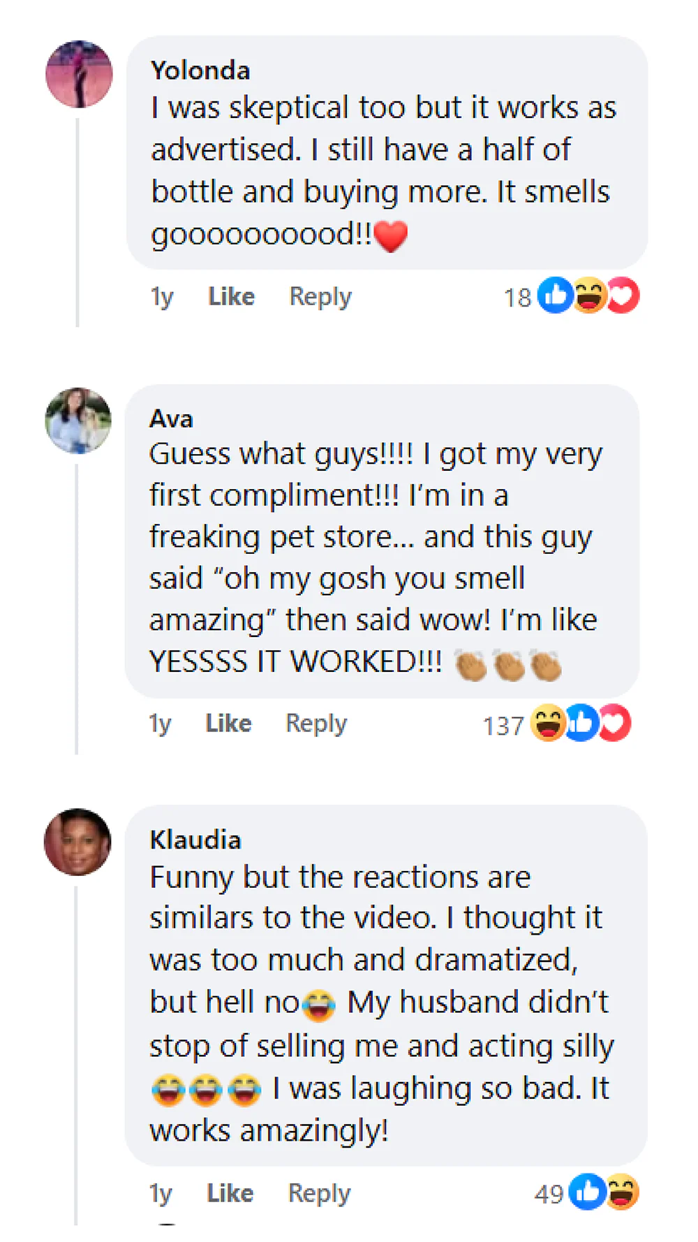Like Yolonda's comment
The image size is (698, 1242).
[x=231, y=297]
